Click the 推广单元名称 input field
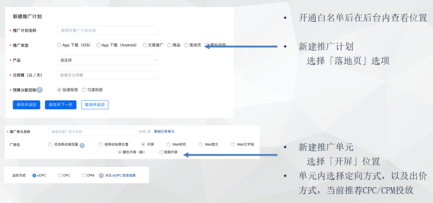Image resolution: width=433 pixels, height=203 pixels. click(x=92, y=132)
